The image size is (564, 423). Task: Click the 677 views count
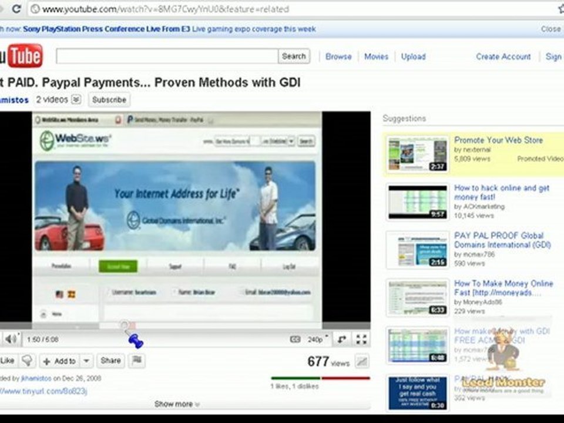pyautogui.click(x=328, y=361)
